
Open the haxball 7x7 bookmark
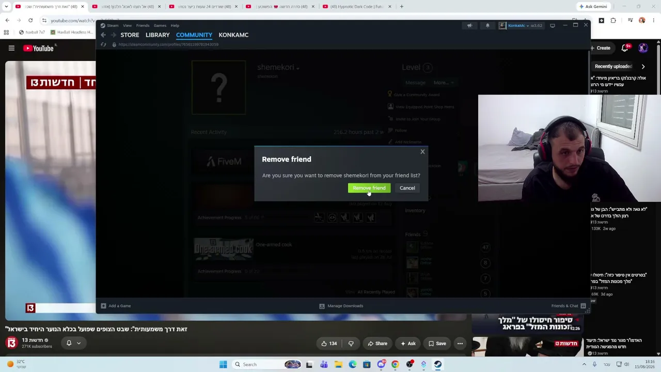coord(31,32)
